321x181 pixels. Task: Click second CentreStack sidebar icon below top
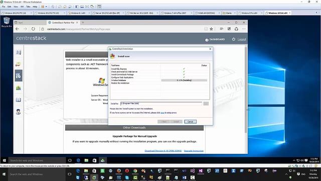[19, 64]
